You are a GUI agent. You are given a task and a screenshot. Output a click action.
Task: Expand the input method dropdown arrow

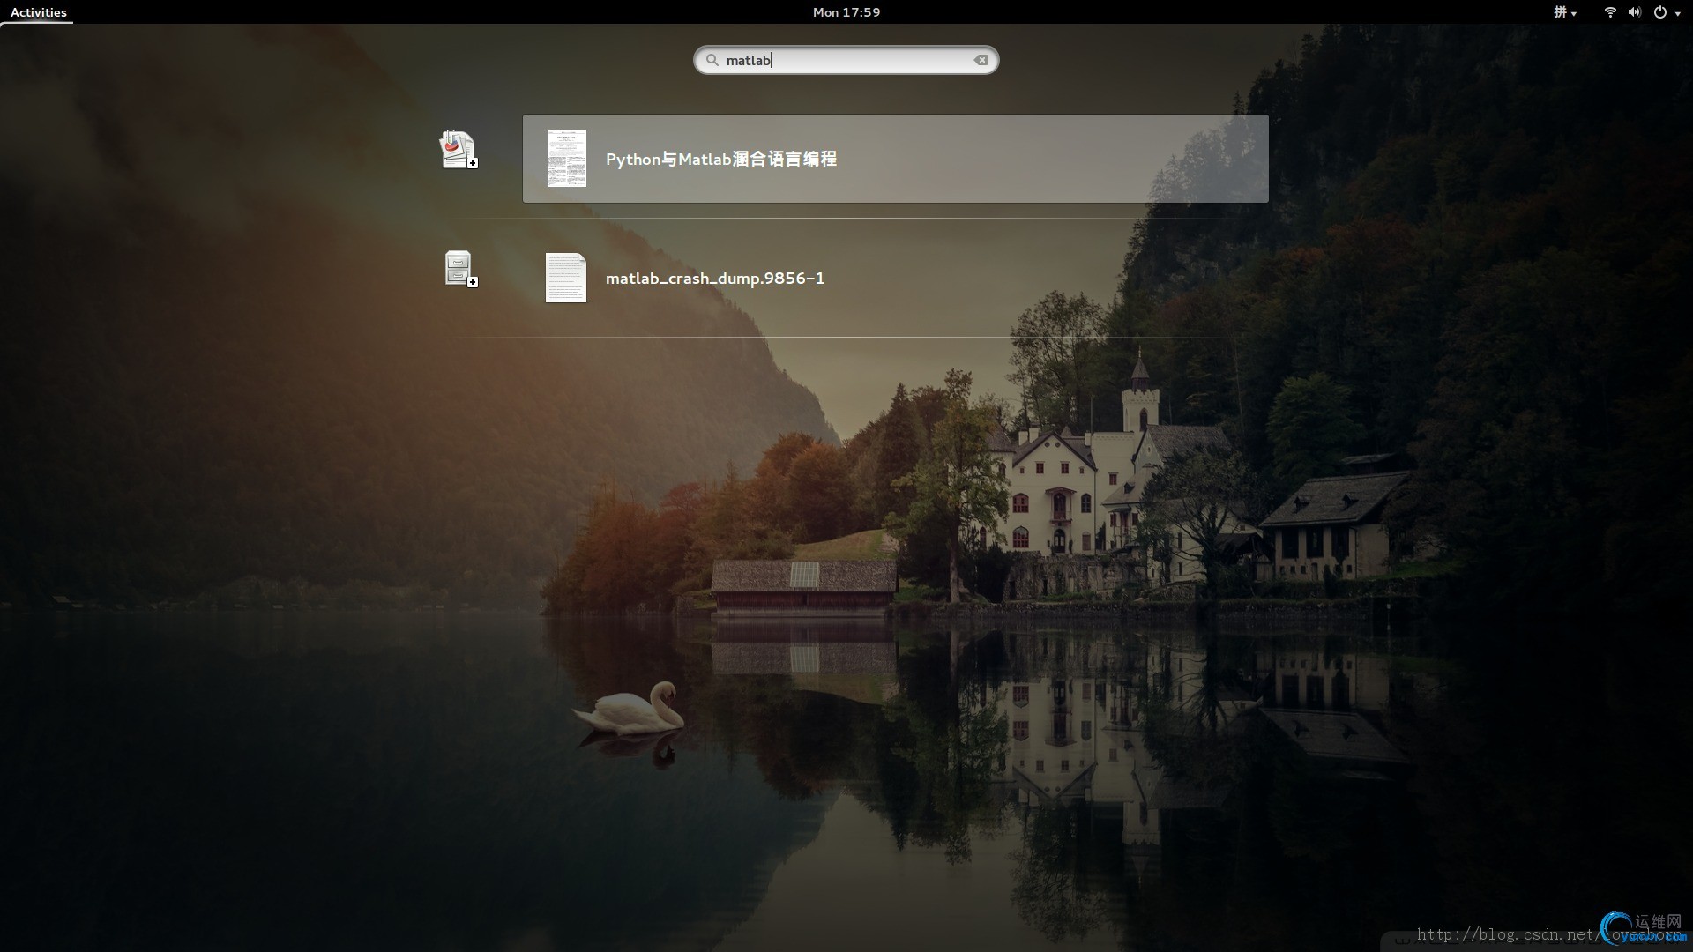tap(1574, 13)
